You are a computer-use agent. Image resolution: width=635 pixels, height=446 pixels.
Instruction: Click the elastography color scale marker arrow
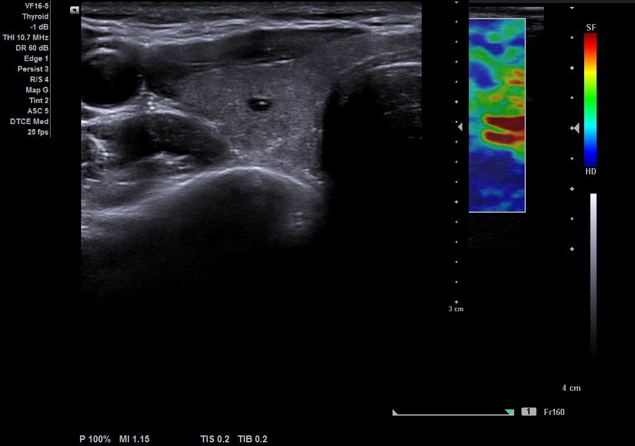576,128
